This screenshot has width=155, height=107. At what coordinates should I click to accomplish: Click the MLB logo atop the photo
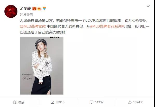pos(54,37)
